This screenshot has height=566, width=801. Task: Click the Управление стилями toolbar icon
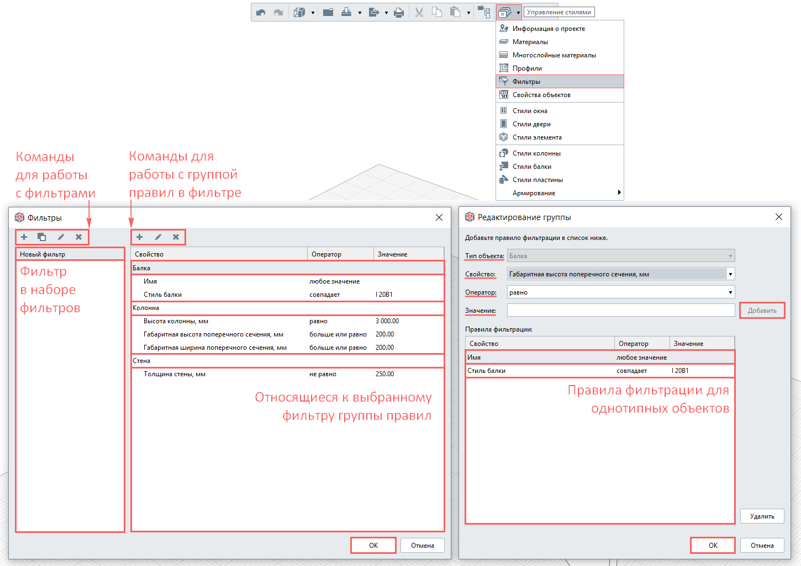(x=504, y=12)
